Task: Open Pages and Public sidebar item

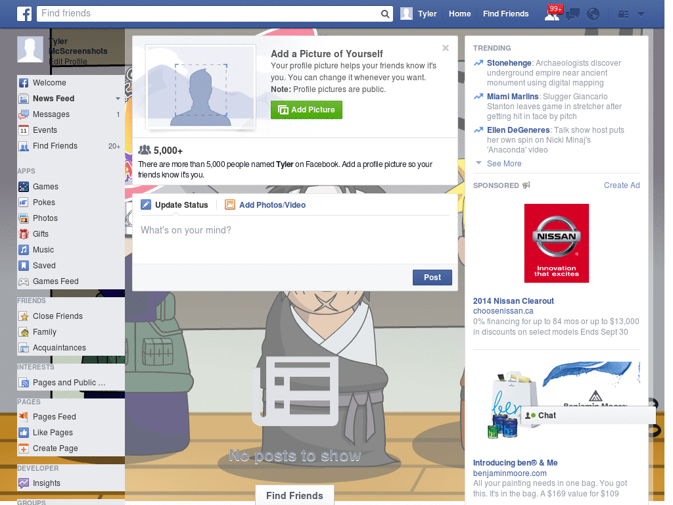Action: pyautogui.click(x=71, y=383)
